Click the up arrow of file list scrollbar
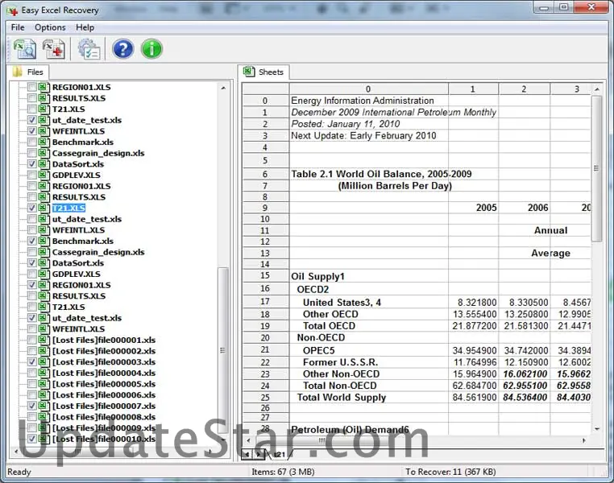Viewport: 614px width, 483px height. click(223, 88)
